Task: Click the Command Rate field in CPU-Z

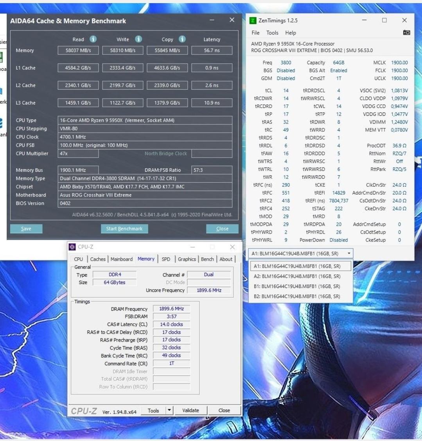Action: [172, 364]
